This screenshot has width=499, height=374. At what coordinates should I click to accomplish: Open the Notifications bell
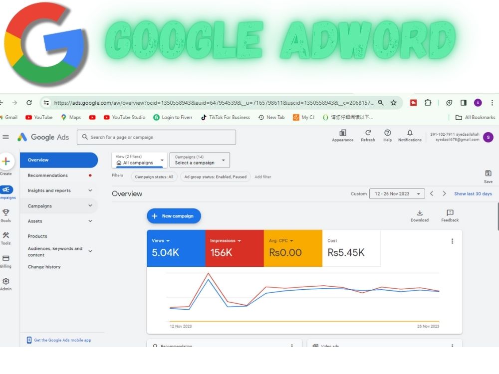[410, 136]
